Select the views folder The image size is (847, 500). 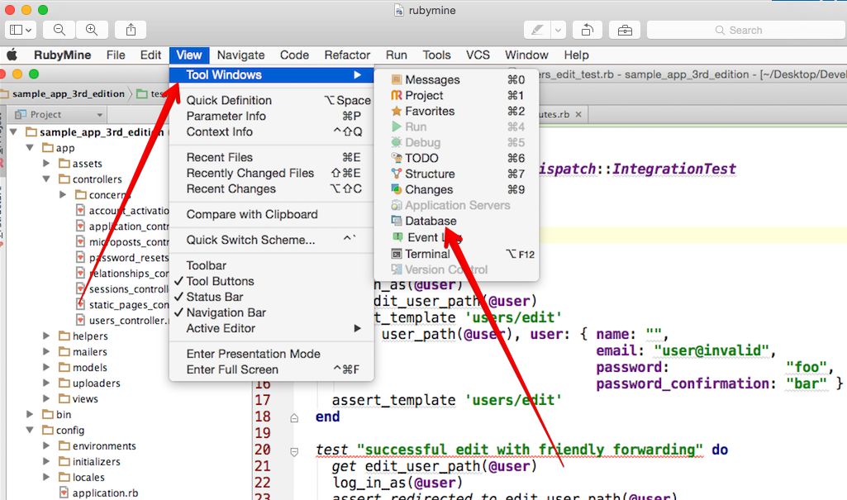point(79,398)
